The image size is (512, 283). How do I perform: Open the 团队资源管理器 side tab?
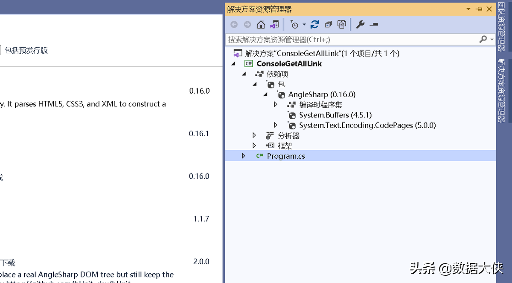(502, 26)
